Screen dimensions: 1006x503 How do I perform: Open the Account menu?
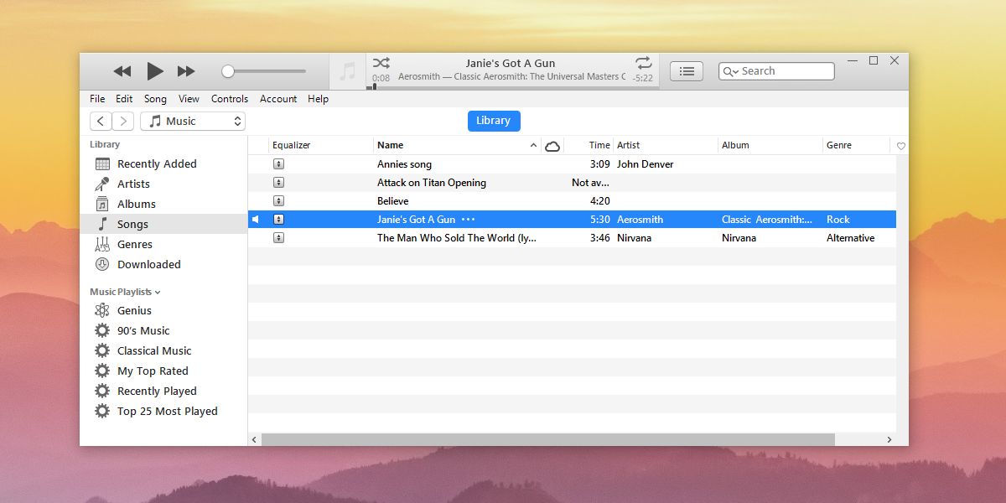coord(278,99)
